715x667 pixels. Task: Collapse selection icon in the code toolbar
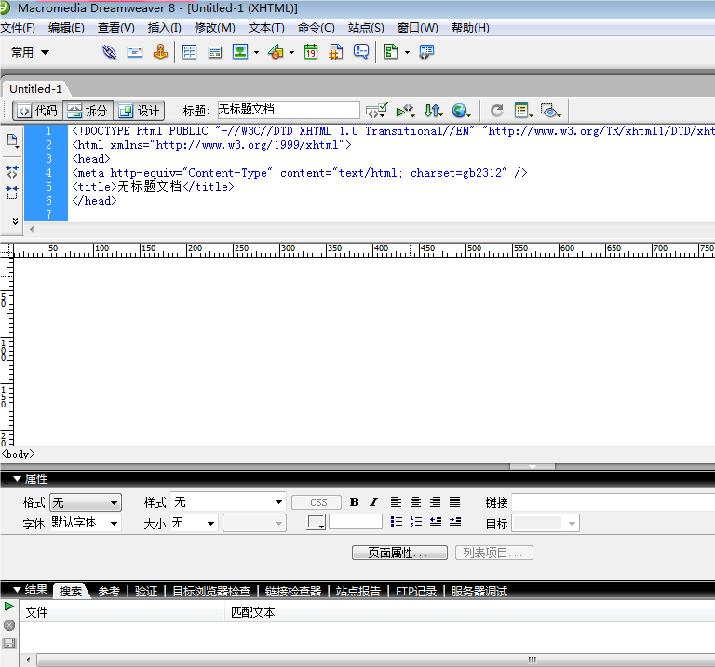click(x=12, y=193)
